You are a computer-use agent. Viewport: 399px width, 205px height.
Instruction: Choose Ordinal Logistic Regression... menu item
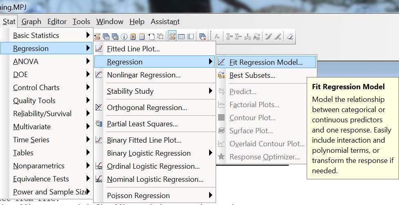click(x=155, y=166)
